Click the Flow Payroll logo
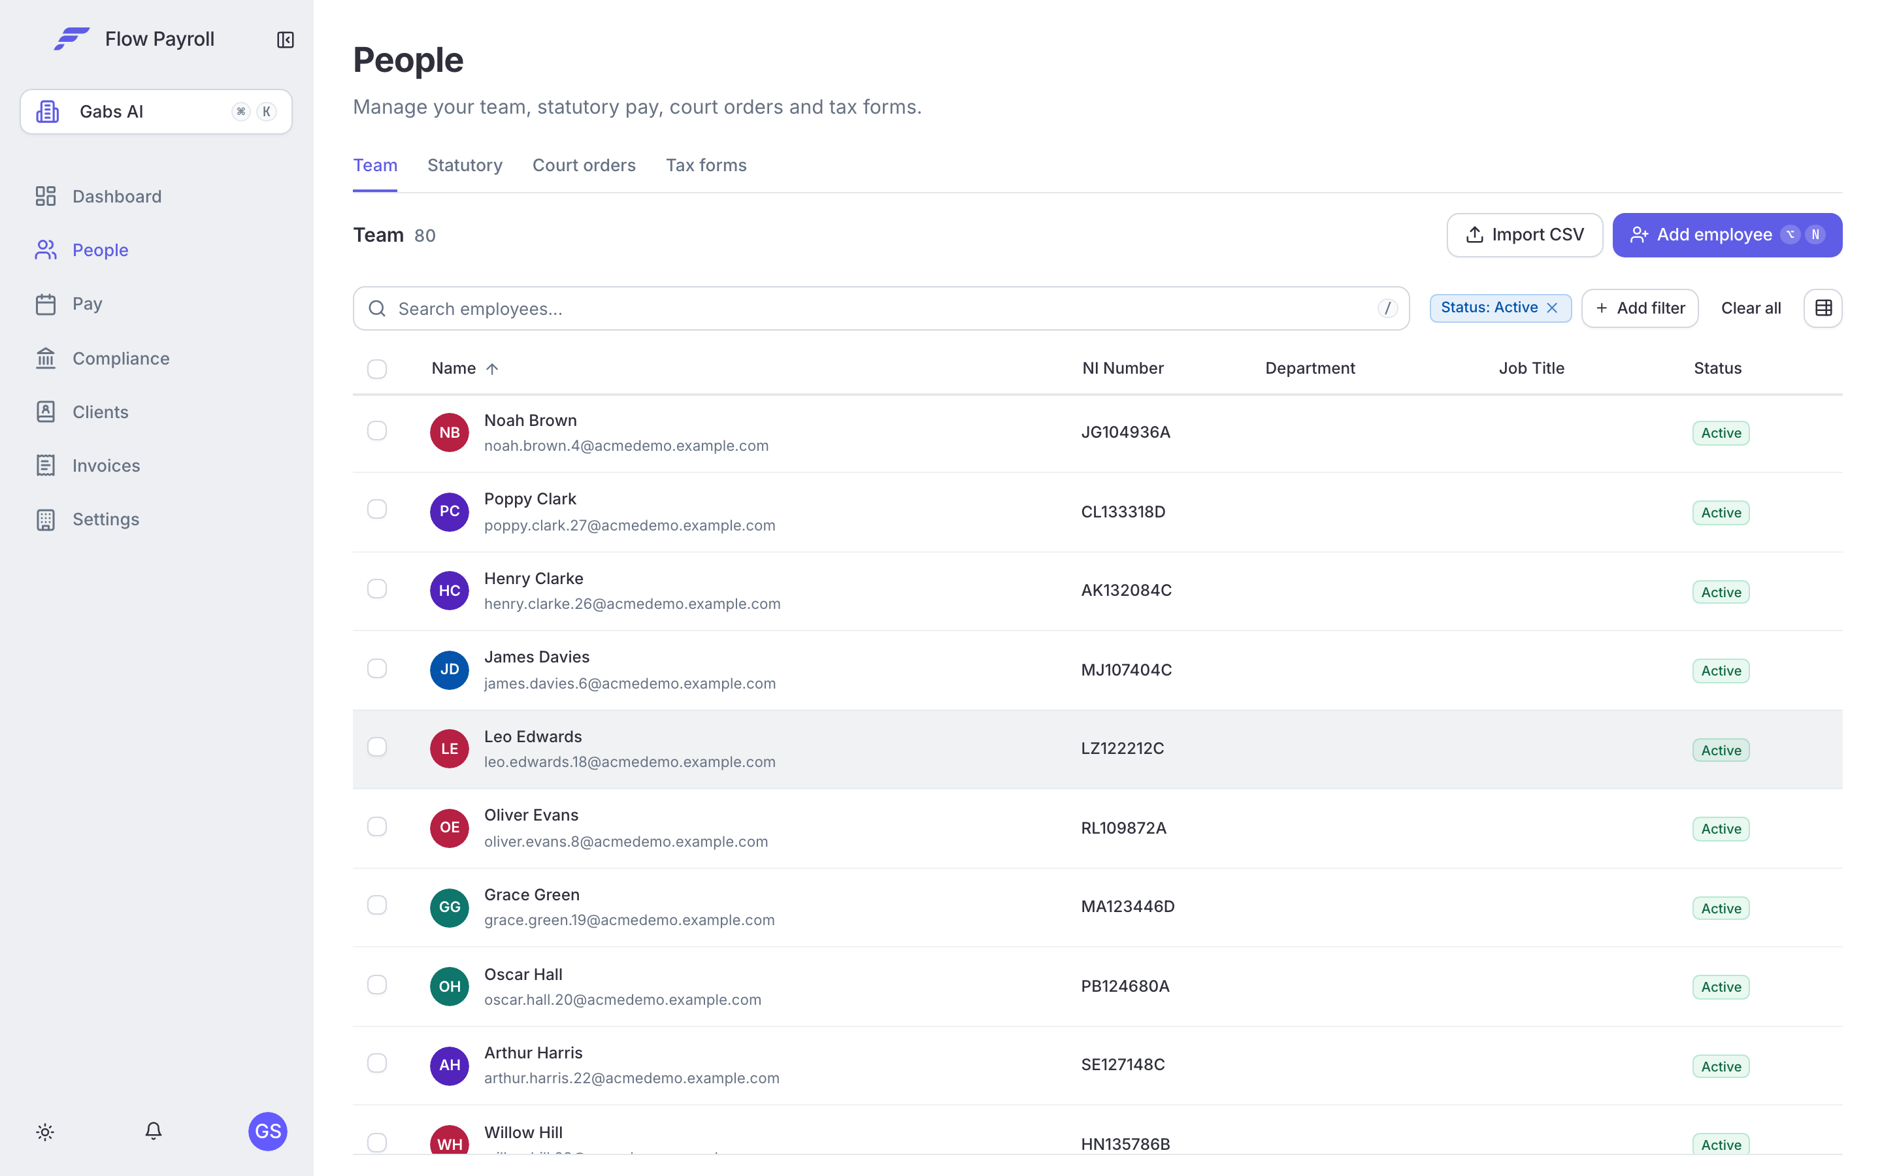Image resolution: width=1882 pixels, height=1176 pixels. [71, 39]
